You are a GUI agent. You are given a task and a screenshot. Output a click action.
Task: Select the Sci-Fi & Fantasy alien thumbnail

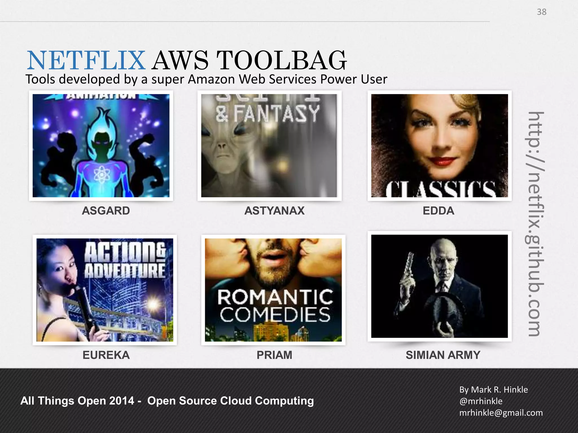269,145
